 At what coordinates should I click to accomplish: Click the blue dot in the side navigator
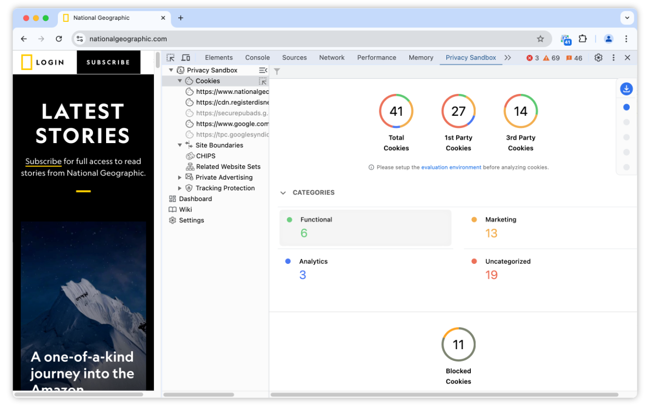(x=626, y=107)
